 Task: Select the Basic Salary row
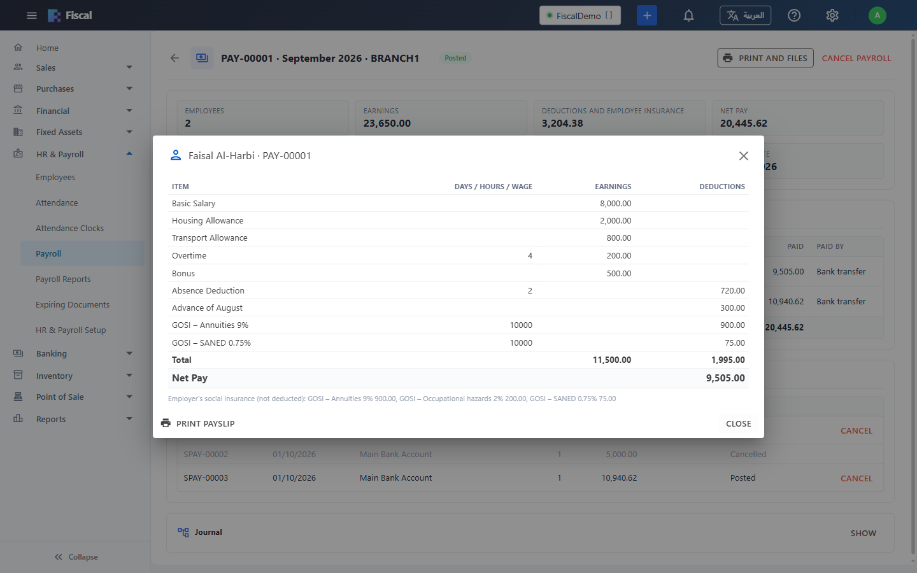tap(458, 203)
